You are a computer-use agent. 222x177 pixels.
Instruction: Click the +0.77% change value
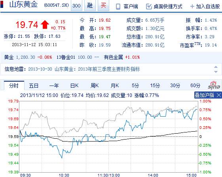coord(58,28)
